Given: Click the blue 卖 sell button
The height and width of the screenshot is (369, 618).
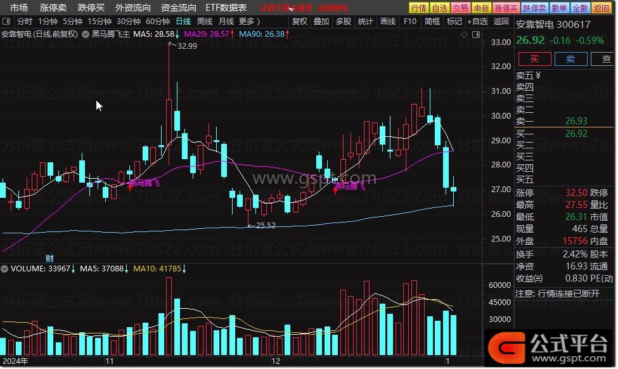Looking at the screenshot, I should click(570, 59).
